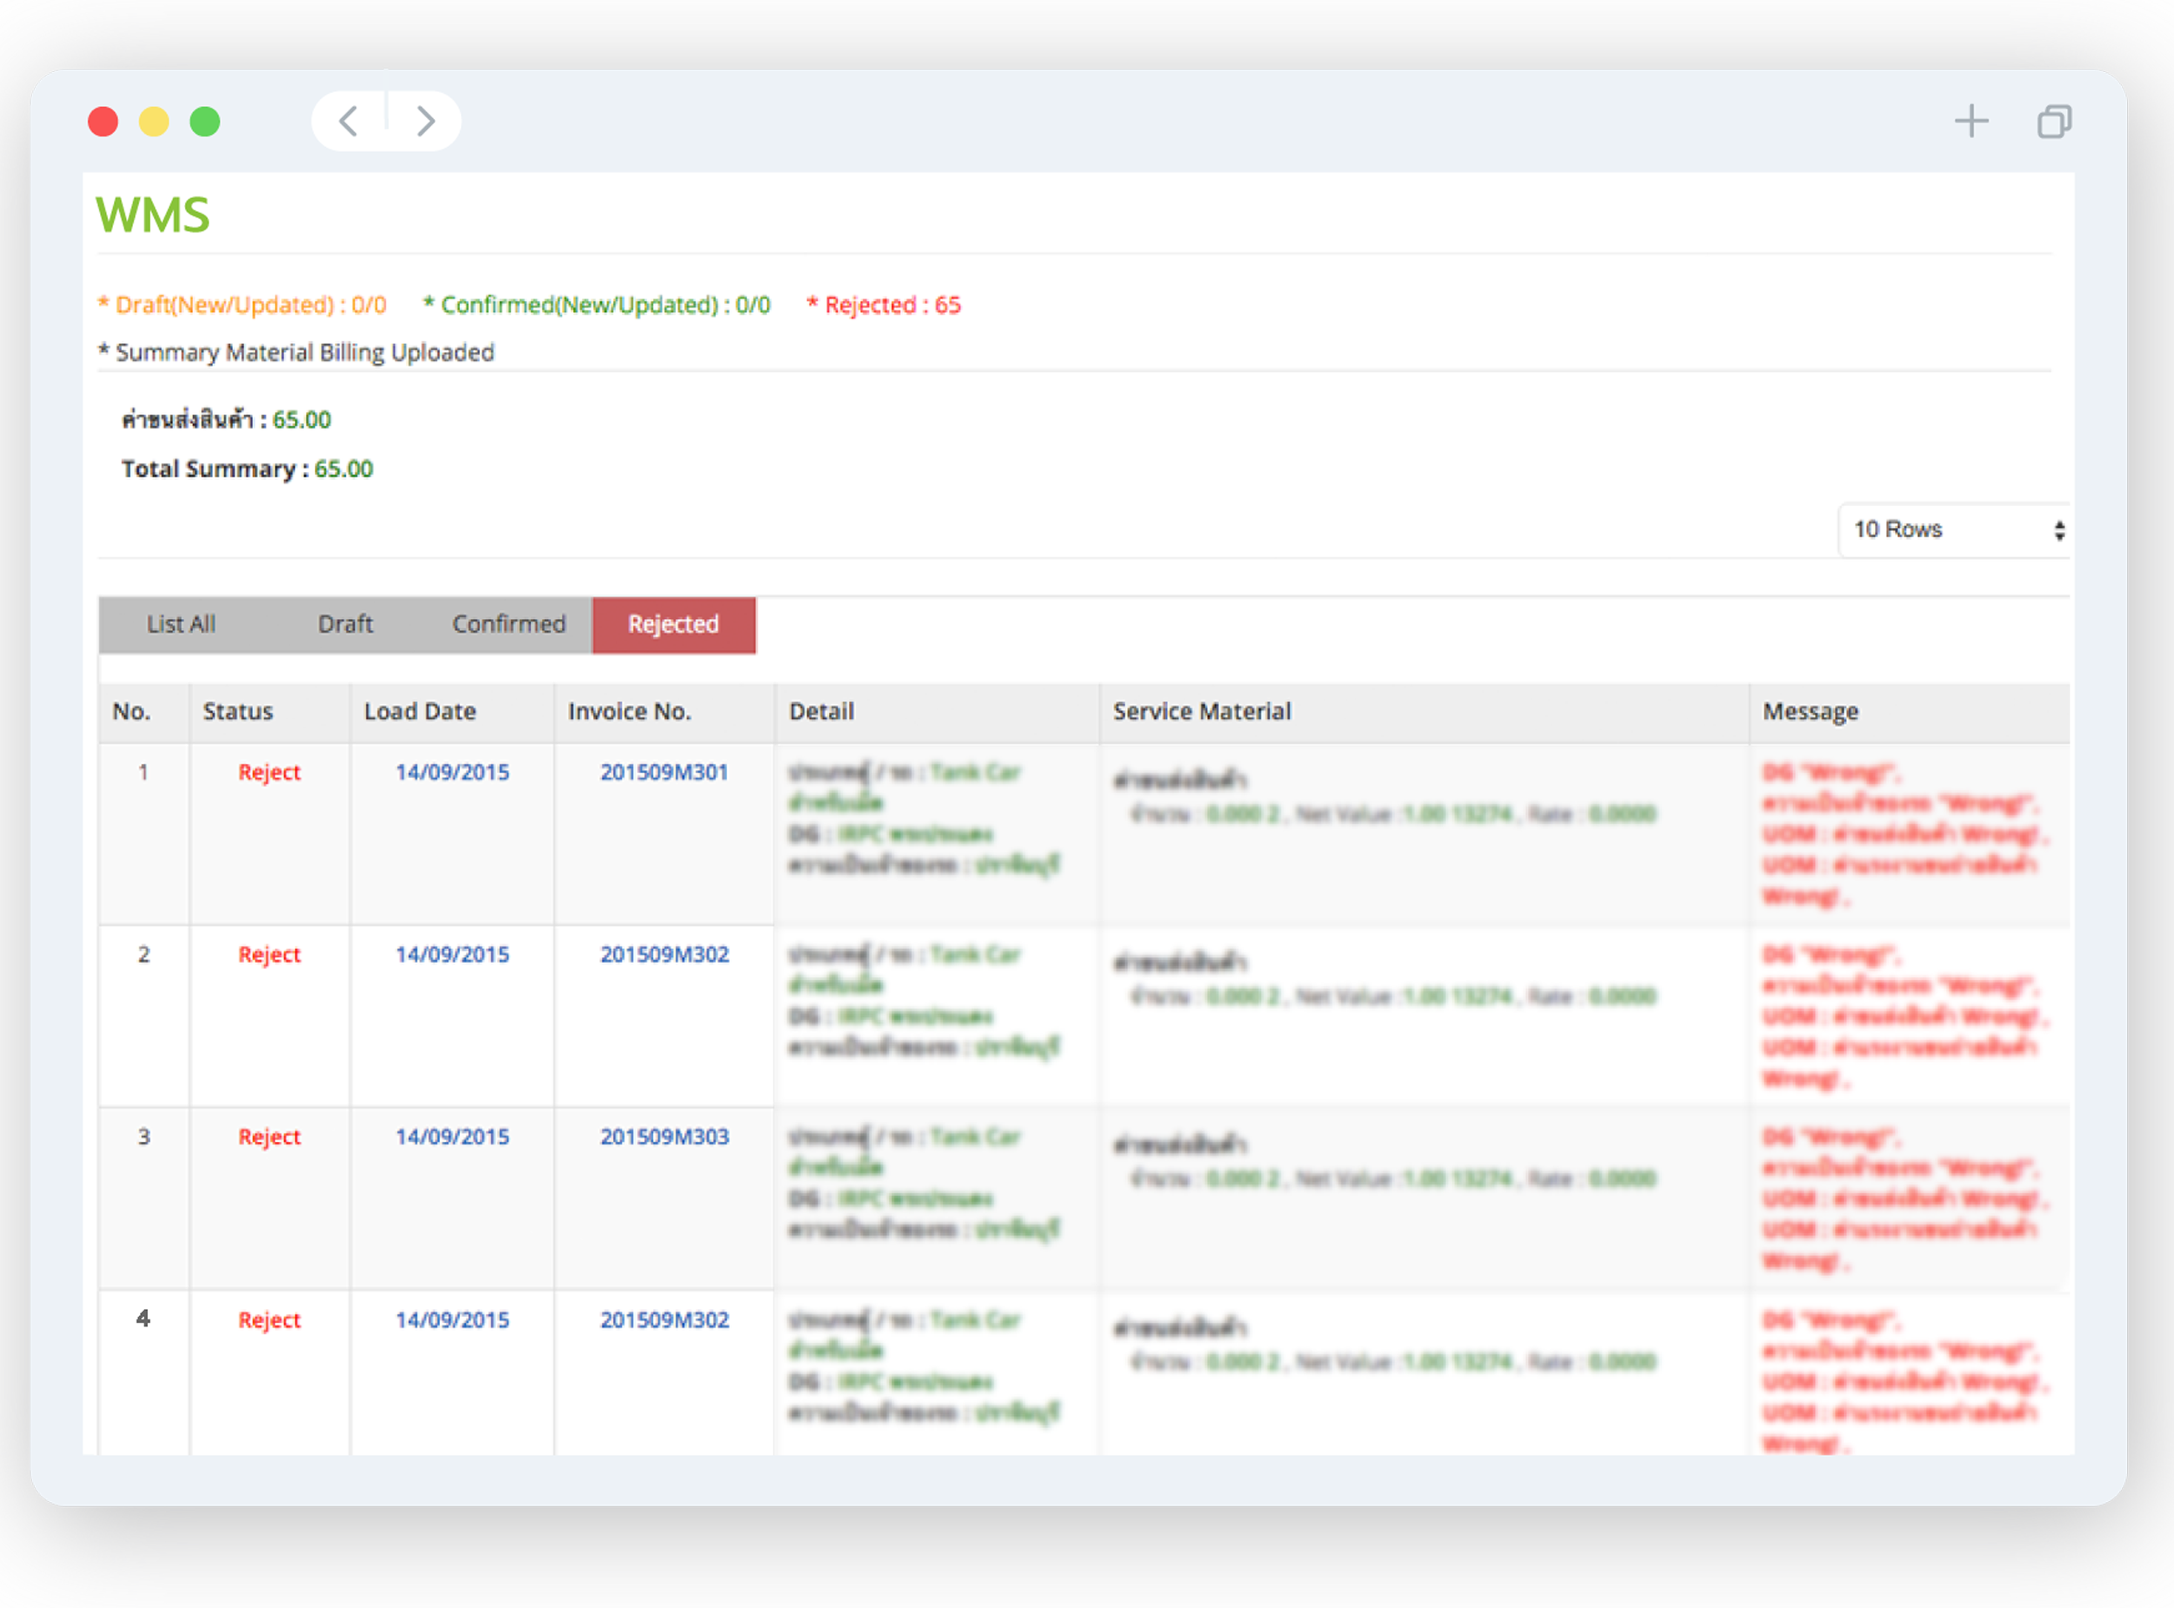Open a new tab with plus icon

click(x=1971, y=121)
